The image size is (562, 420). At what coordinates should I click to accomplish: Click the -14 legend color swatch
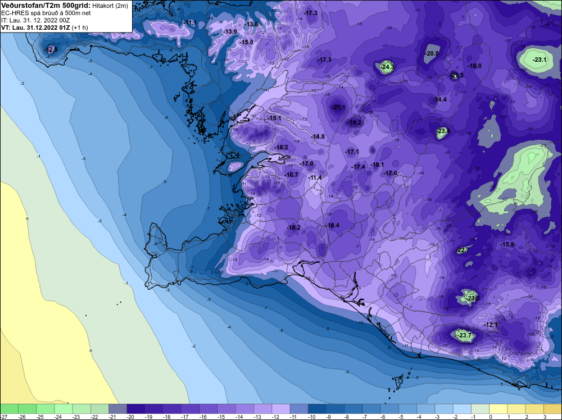point(245,409)
